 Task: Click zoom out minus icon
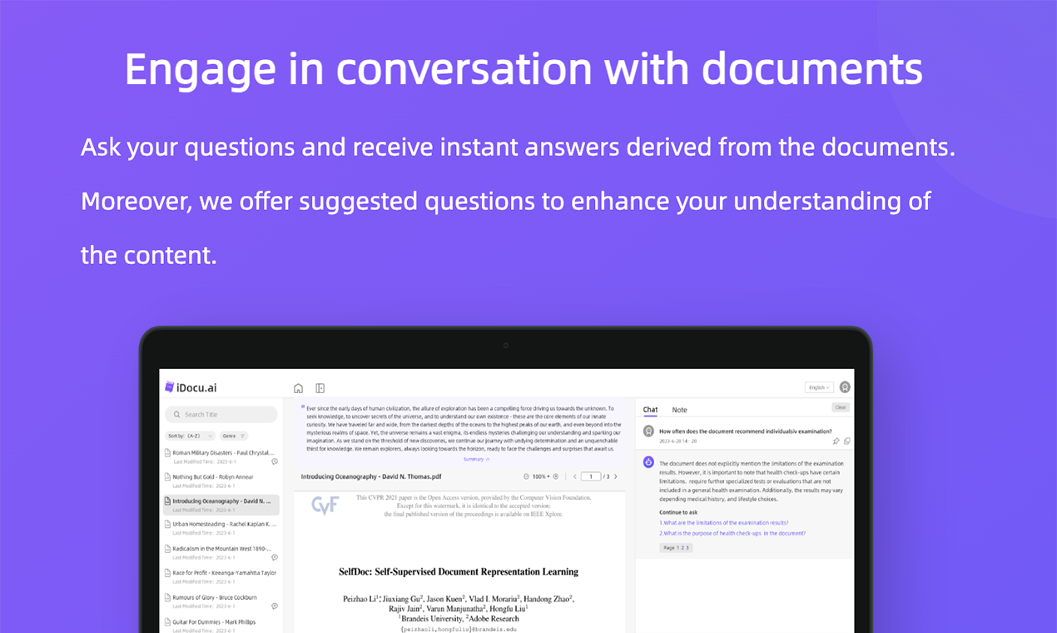[526, 476]
